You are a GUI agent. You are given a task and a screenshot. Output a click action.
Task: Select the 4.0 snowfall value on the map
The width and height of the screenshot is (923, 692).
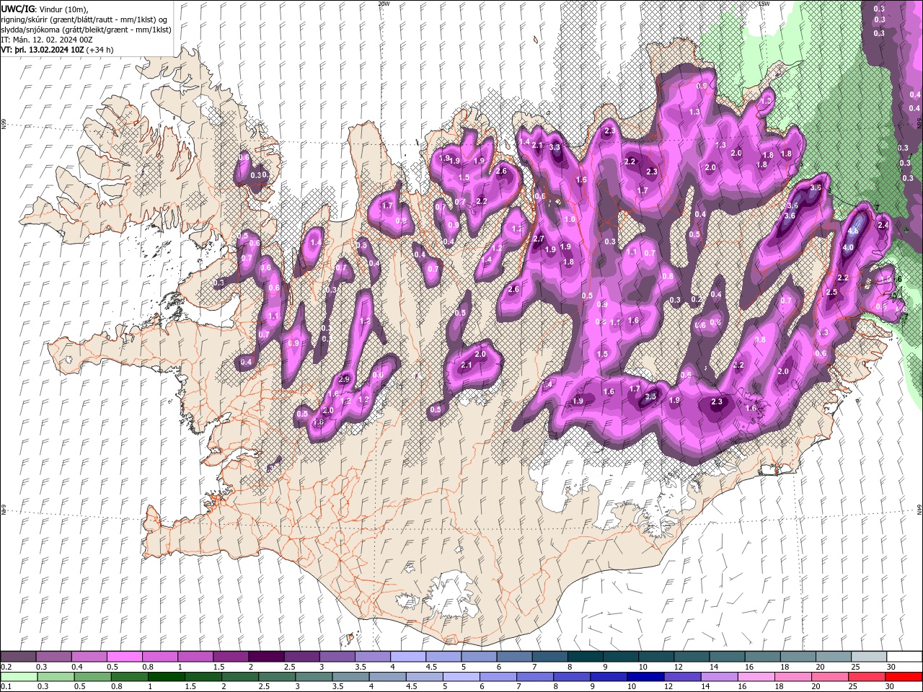(x=848, y=247)
